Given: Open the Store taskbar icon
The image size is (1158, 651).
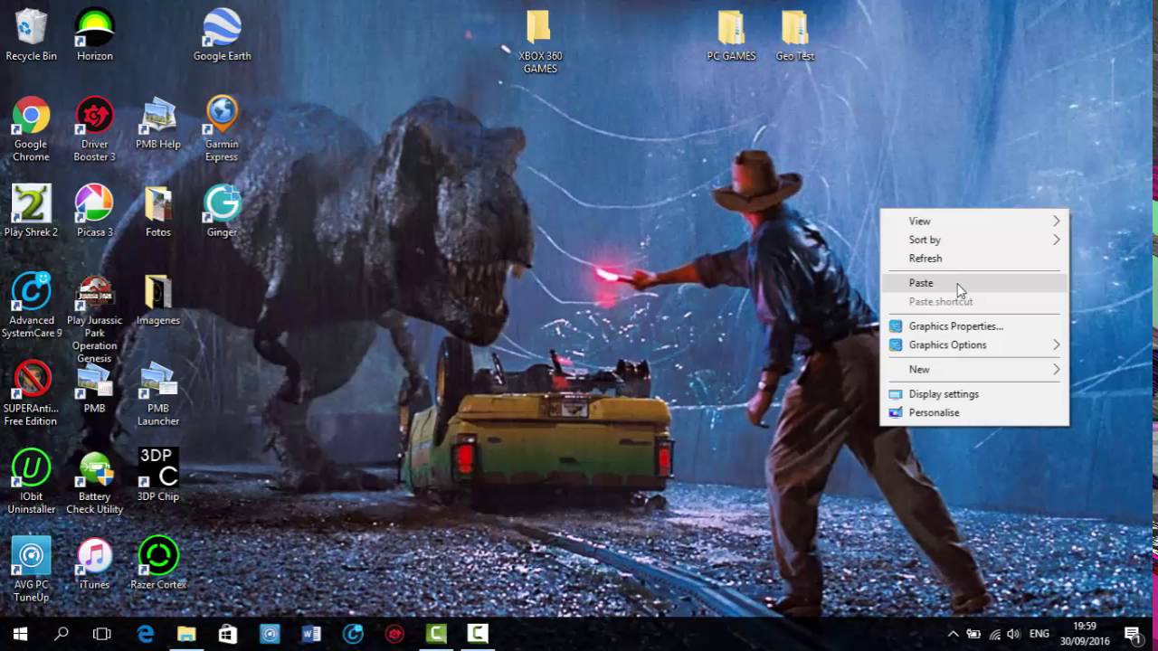Looking at the screenshot, I should pos(228,634).
